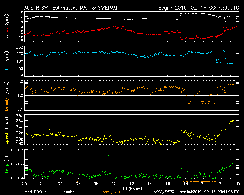Click the red Bz axis label
The height and width of the screenshot is (195, 244).
[6, 30]
